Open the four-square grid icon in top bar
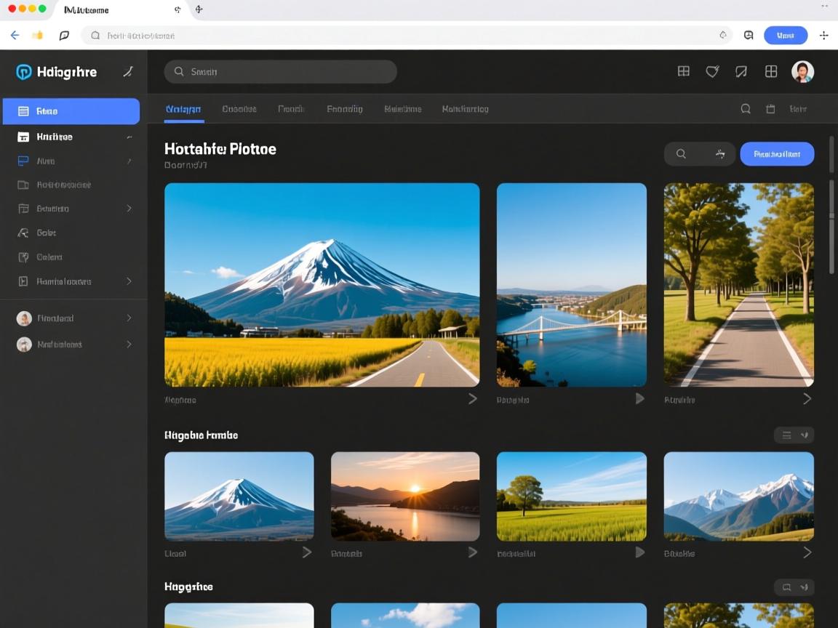This screenshot has height=628, width=838. click(771, 71)
